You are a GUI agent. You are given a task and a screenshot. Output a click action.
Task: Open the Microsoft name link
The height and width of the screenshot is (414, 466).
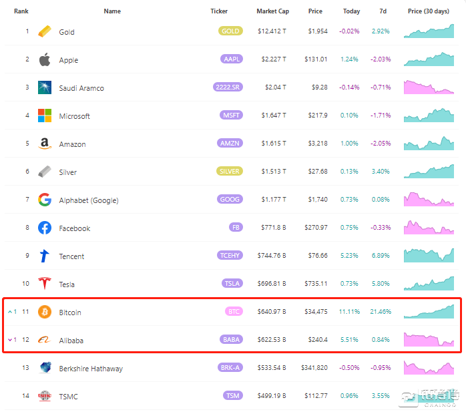coord(74,116)
